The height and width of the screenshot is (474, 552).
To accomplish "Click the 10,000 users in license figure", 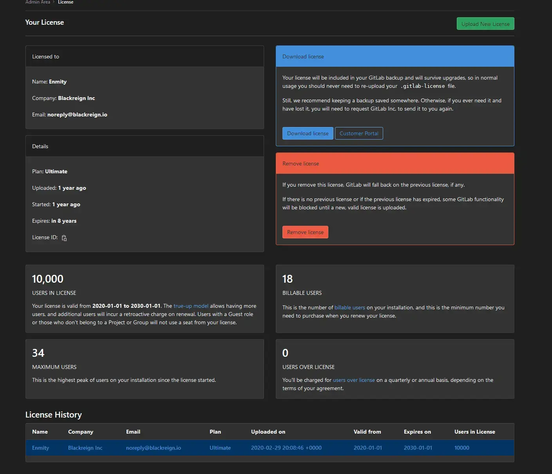I will (47, 279).
